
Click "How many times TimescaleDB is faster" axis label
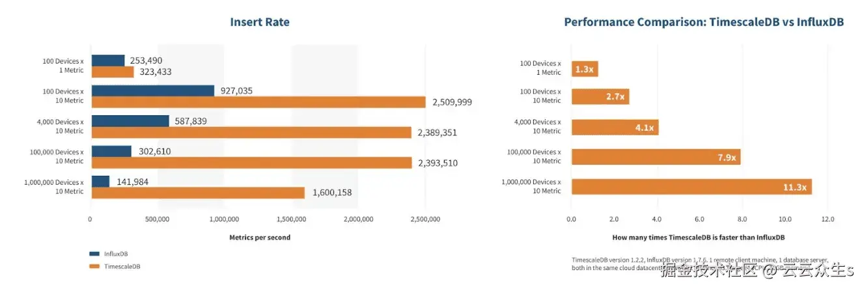pyautogui.click(x=699, y=238)
